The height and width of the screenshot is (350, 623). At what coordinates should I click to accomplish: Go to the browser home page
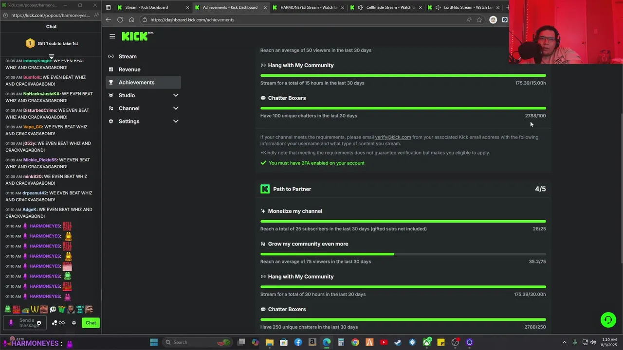(131, 20)
